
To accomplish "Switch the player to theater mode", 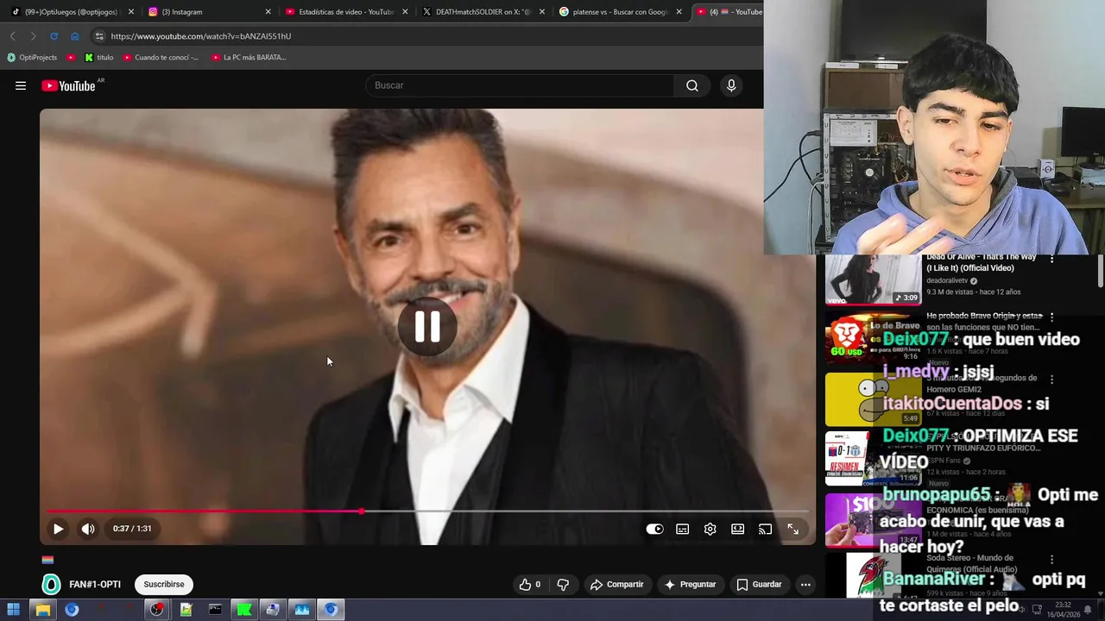I will pyautogui.click(x=738, y=529).
